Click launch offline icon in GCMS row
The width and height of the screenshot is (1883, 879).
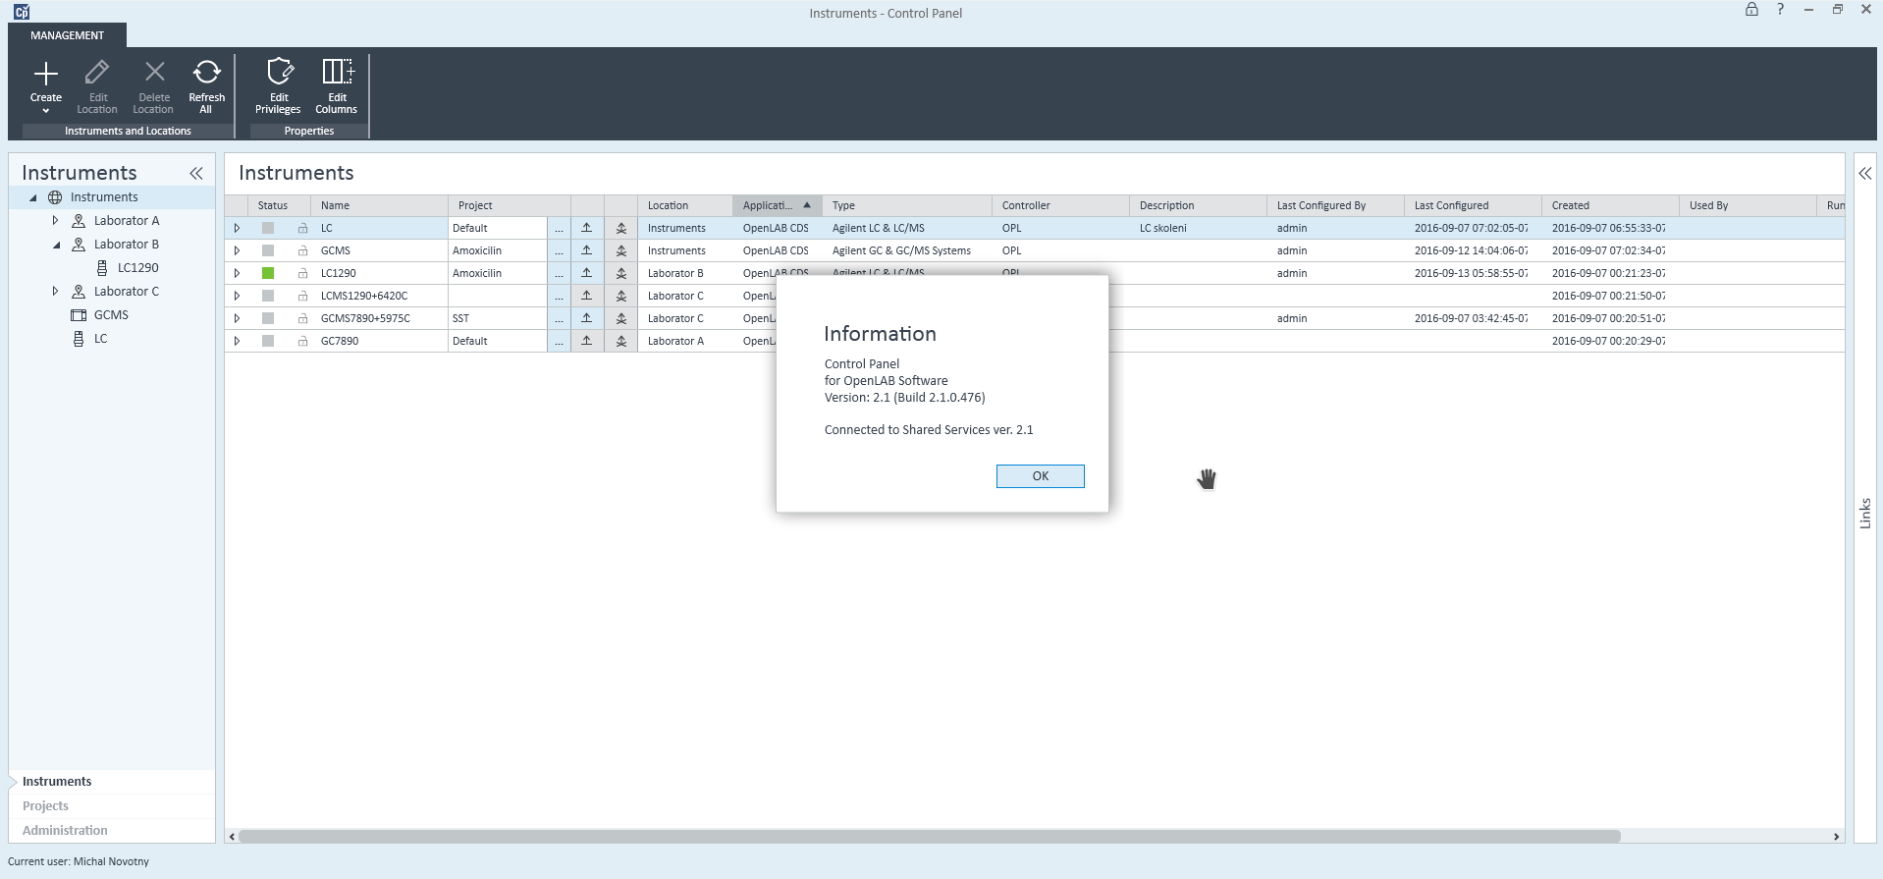(621, 250)
